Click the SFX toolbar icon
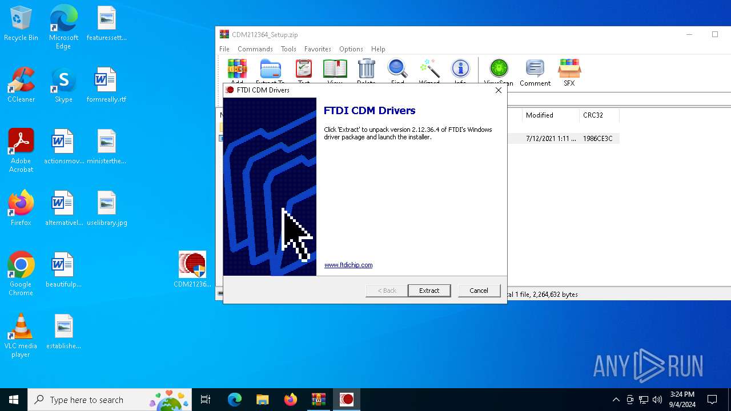731x411 pixels. pyautogui.click(x=569, y=72)
